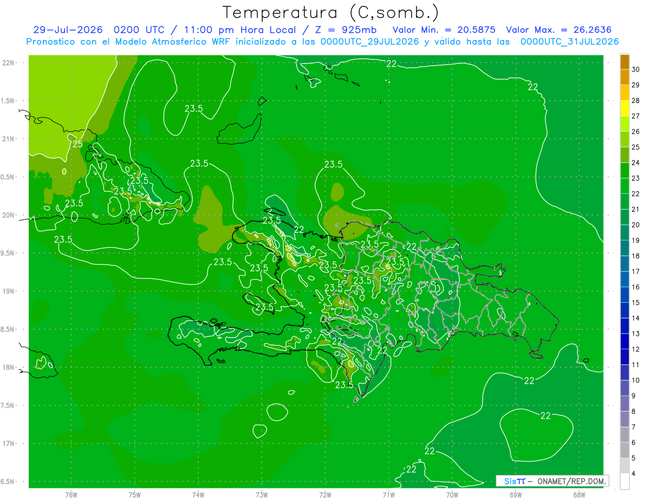Viewport: 650px width, 502px height.
Task: Click the "22N" latitude axis label
Action: (8, 63)
